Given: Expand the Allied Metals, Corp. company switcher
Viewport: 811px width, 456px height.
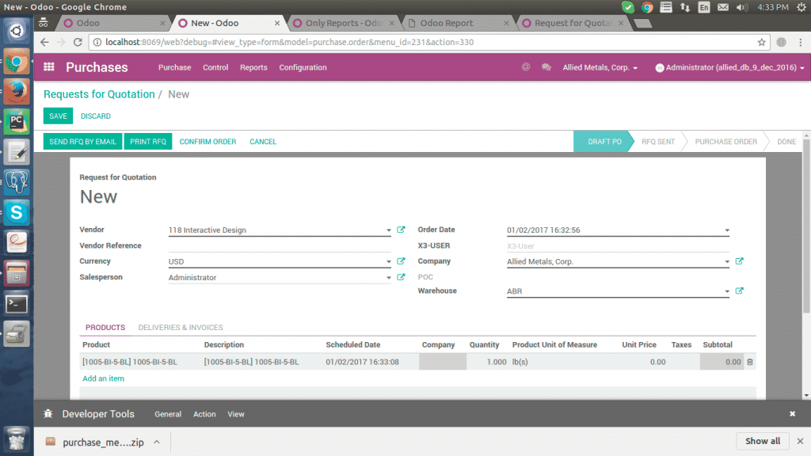Looking at the screenshot, I should pyautogui.click(x=598, y=68).
